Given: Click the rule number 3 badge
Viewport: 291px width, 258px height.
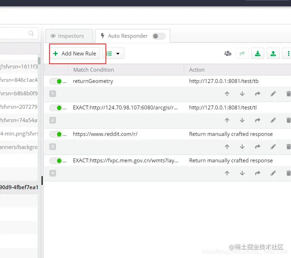Looking at the screenshot, I should [x=53, y=147].
